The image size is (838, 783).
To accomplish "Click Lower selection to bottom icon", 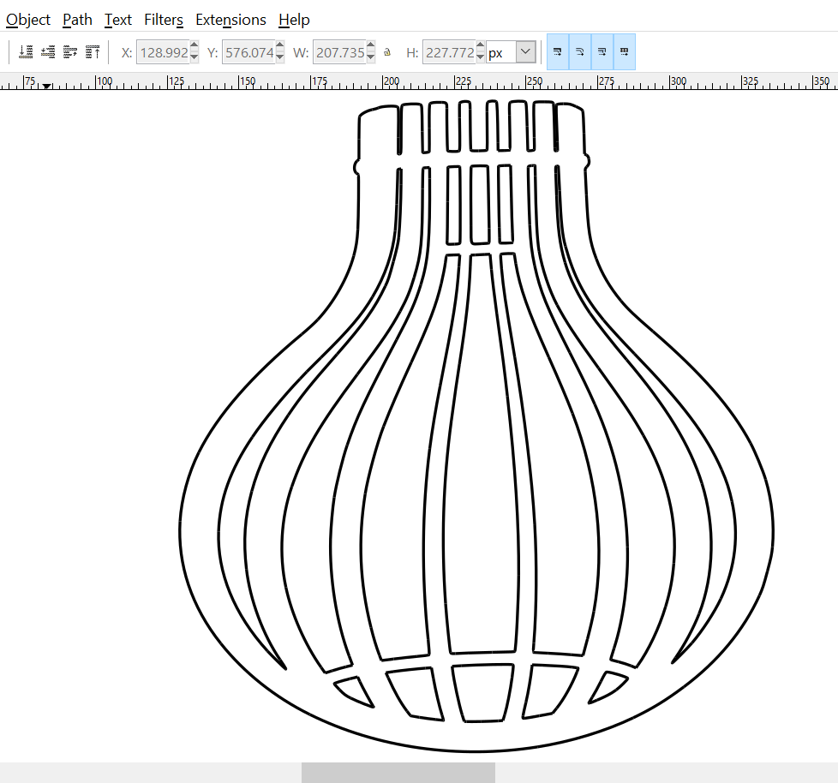I will point(26,52).
